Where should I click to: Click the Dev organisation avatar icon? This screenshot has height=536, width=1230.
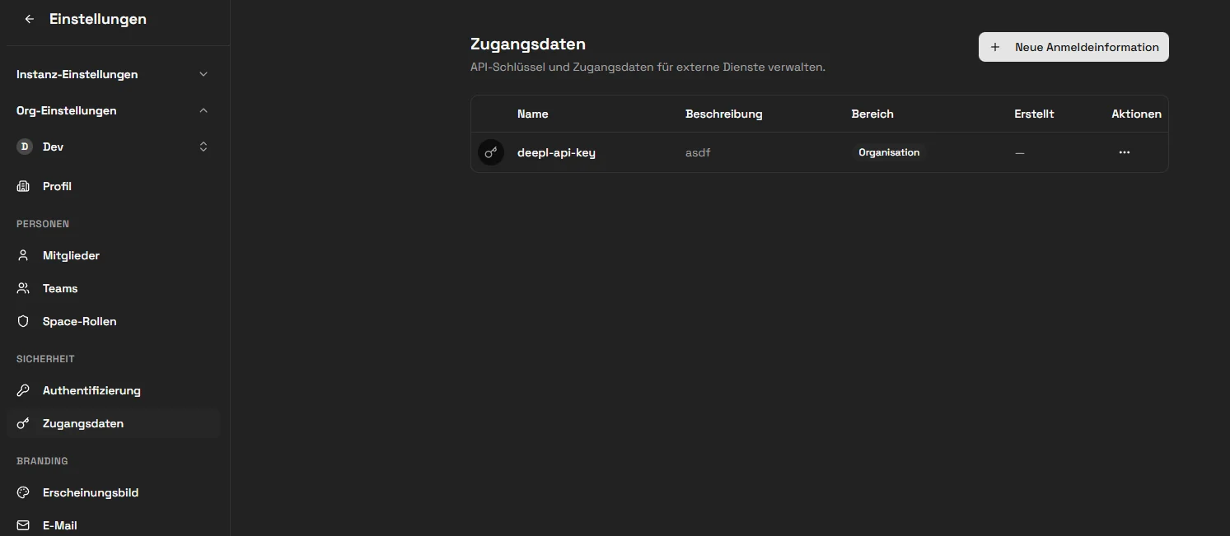point(25,147)
